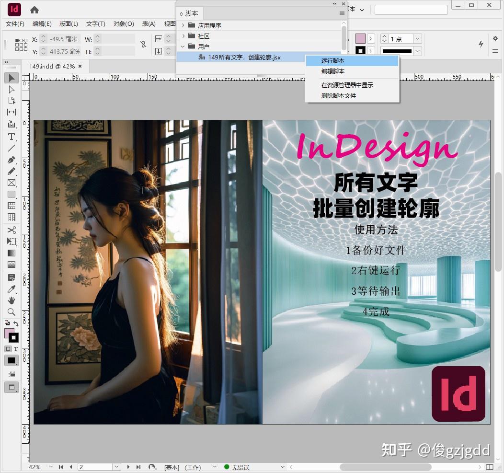
Task: Expand the 应用程序 folder in Scripts panel
Action: point(183,25)
